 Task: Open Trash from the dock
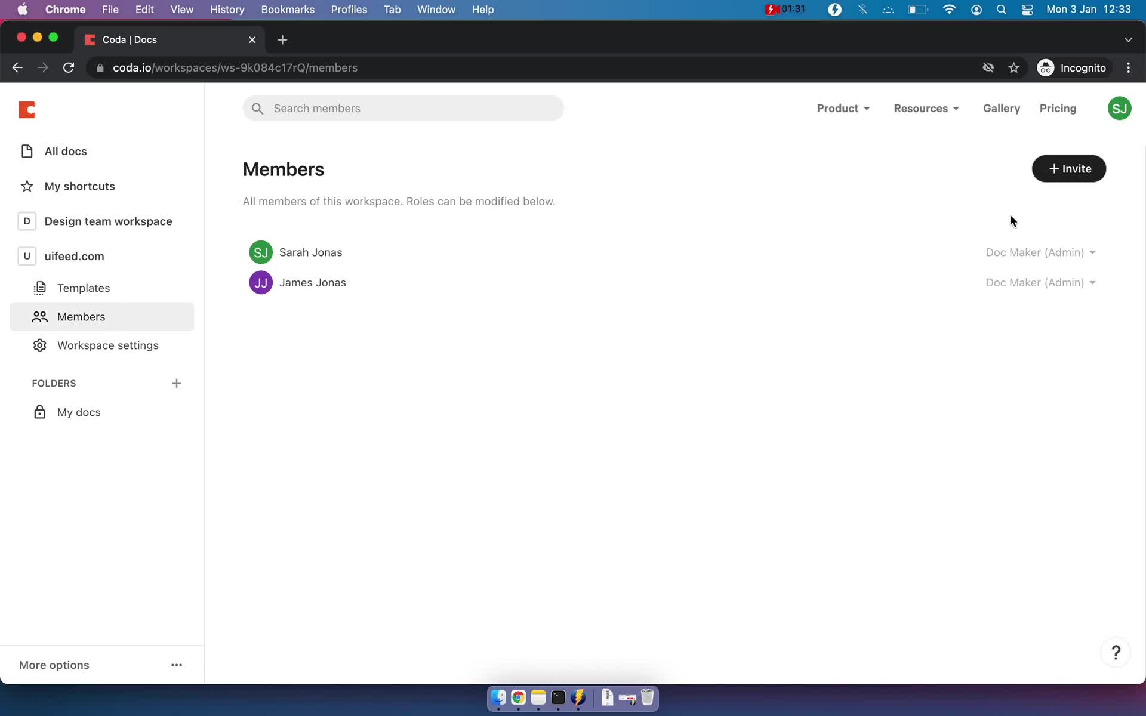coord(648,698)
